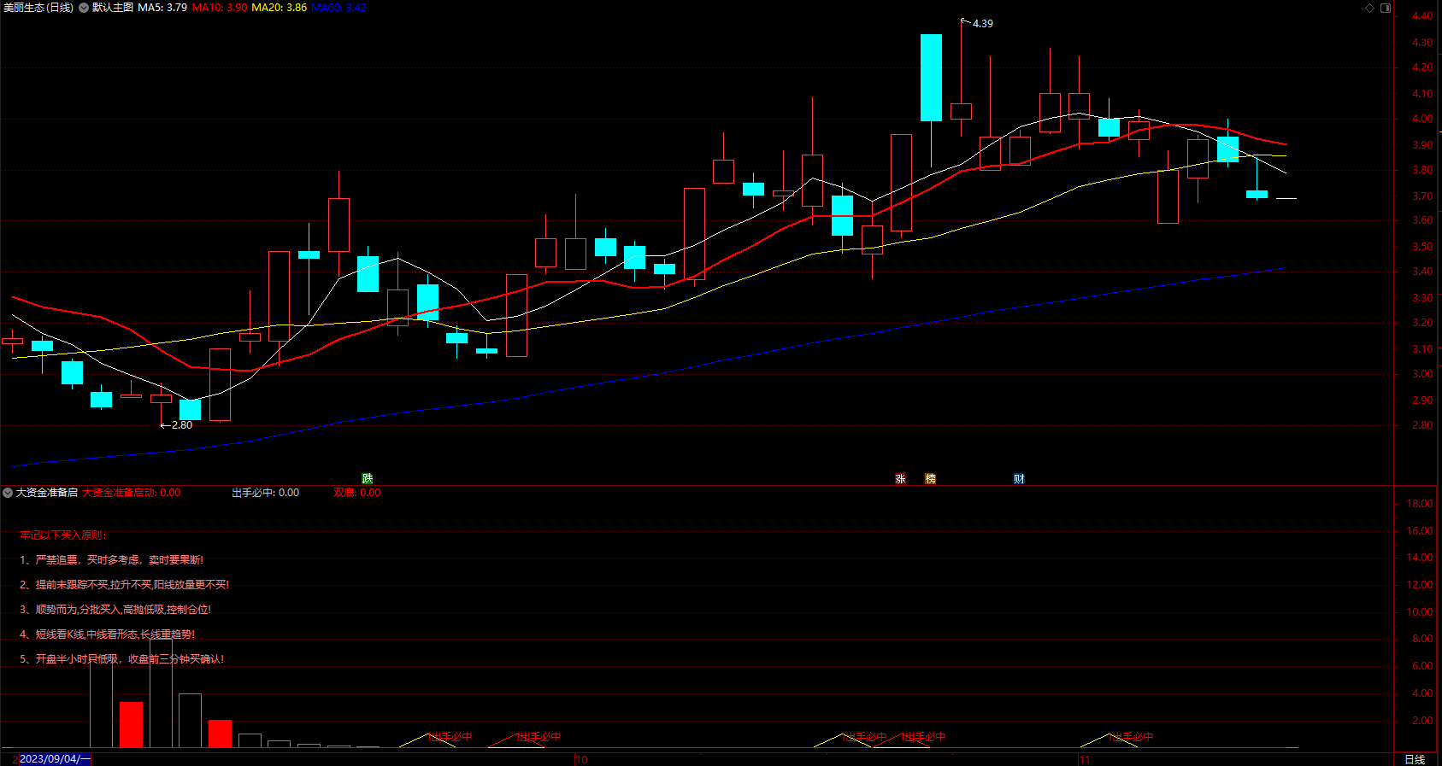Select the MA20: 3.86 indicator value
The image size is (1442, 766).
280,8
